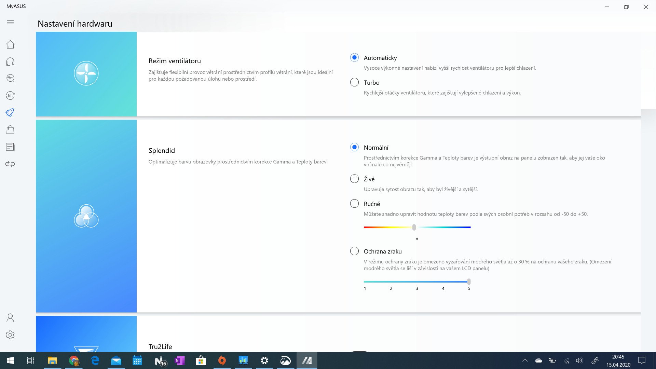The height and width of the screenshot is (369, 656).
Task: Click the Tru2Life heading
Action: [x=160, y=346]
